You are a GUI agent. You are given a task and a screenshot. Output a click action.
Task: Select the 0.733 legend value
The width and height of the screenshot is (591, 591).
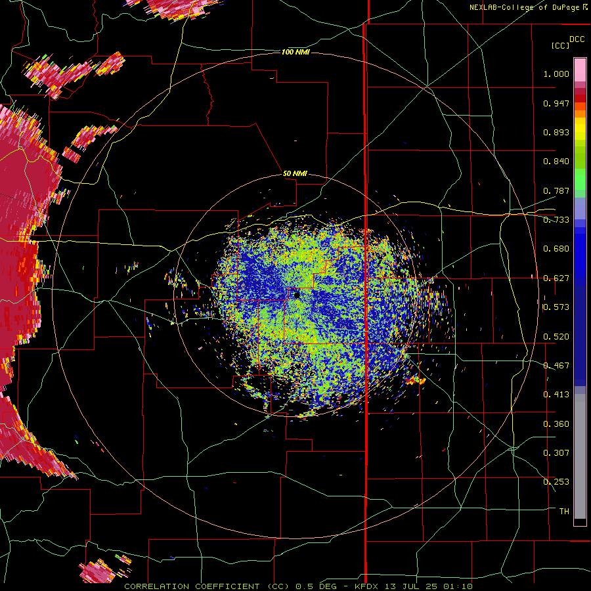pos(556,220)
